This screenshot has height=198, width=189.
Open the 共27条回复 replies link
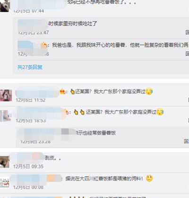(x=30, y=67)
